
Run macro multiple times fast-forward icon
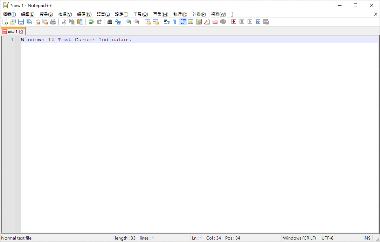[258, 22]
